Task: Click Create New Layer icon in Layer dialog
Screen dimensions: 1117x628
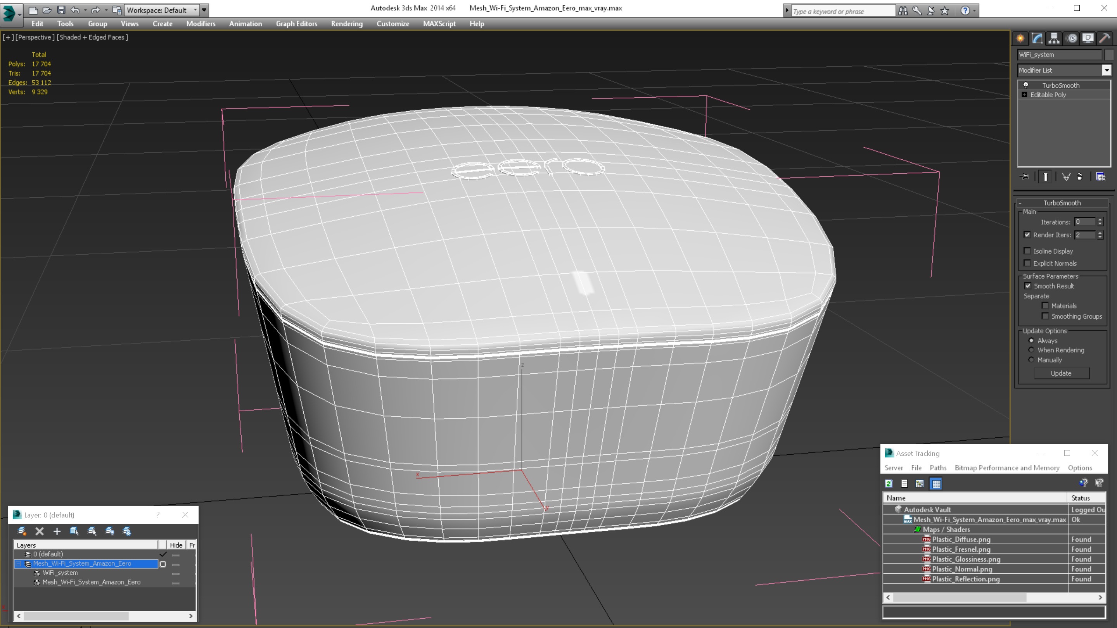Action: tap(22, 531)
